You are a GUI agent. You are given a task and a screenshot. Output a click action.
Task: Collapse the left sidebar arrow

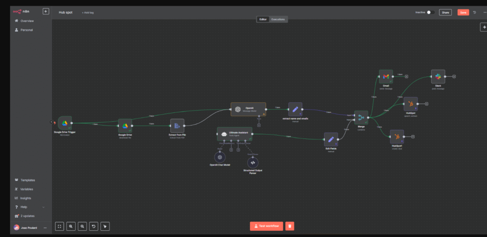point(51,122)
